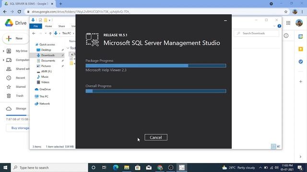The width and height of the screenshot is (307, 172).
Task: Click the taskbar search box
Action: pyautogui.click(x=49, y=168)
